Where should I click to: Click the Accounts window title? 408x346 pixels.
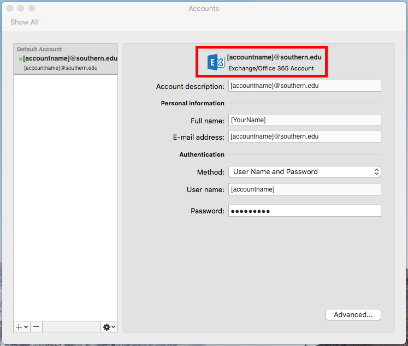[x=204, y=8]
